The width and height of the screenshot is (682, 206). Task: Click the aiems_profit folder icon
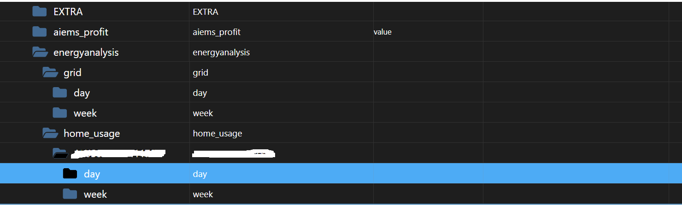[x=40, y=32]
